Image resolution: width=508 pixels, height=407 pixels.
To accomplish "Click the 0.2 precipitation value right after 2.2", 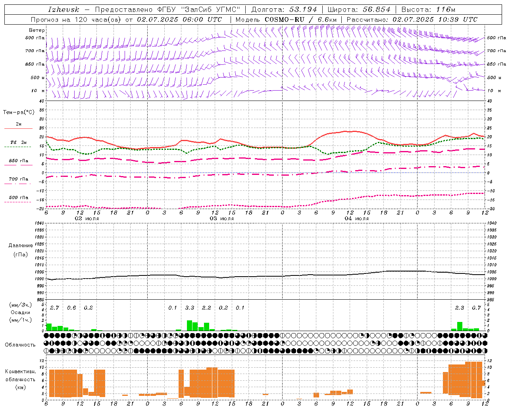I will pos(223,308).
